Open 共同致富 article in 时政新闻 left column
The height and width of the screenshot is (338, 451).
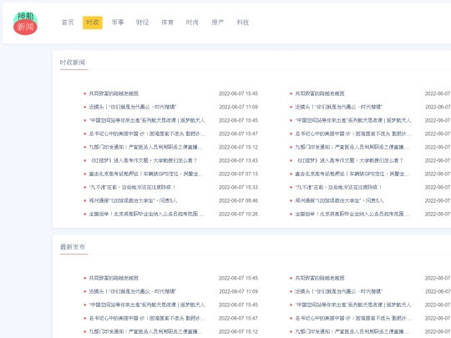pos(114,93)
